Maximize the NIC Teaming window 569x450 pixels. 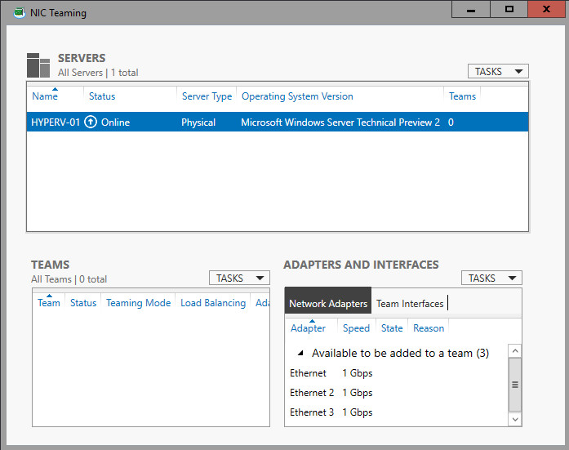509,9
